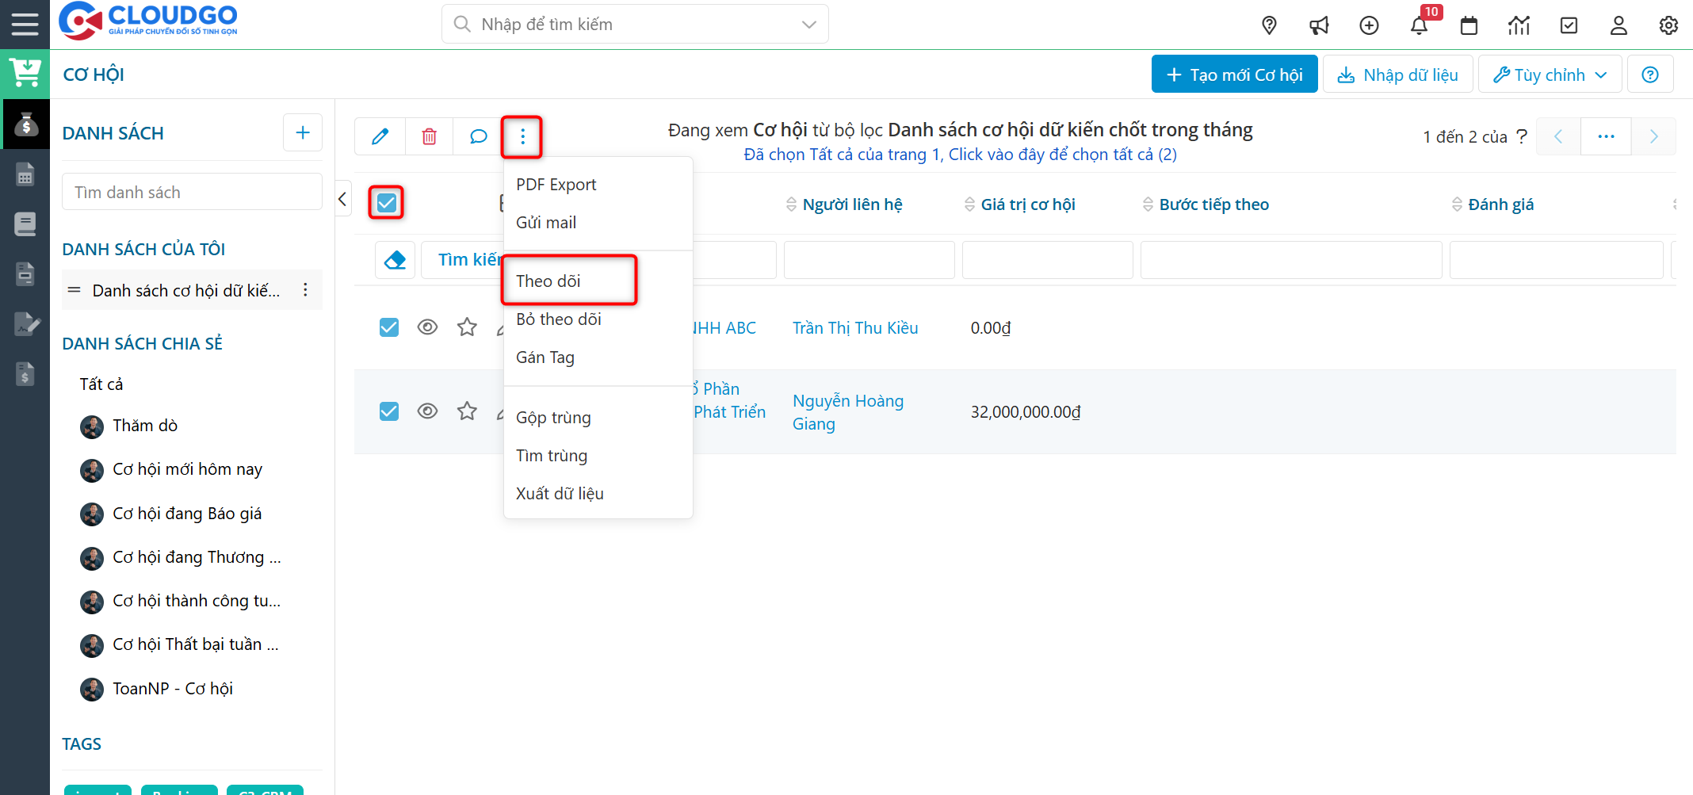Open notifications bell showing 10 alerts
This screenshot has height=795, width=1693.
click(1419, 25)
